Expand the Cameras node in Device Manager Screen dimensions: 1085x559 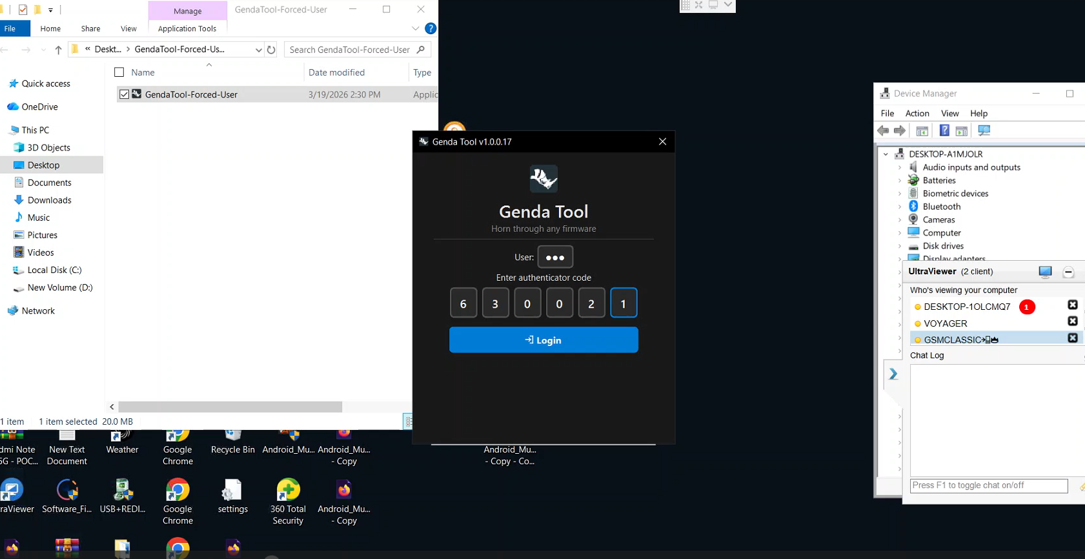[x=900, y=219]
